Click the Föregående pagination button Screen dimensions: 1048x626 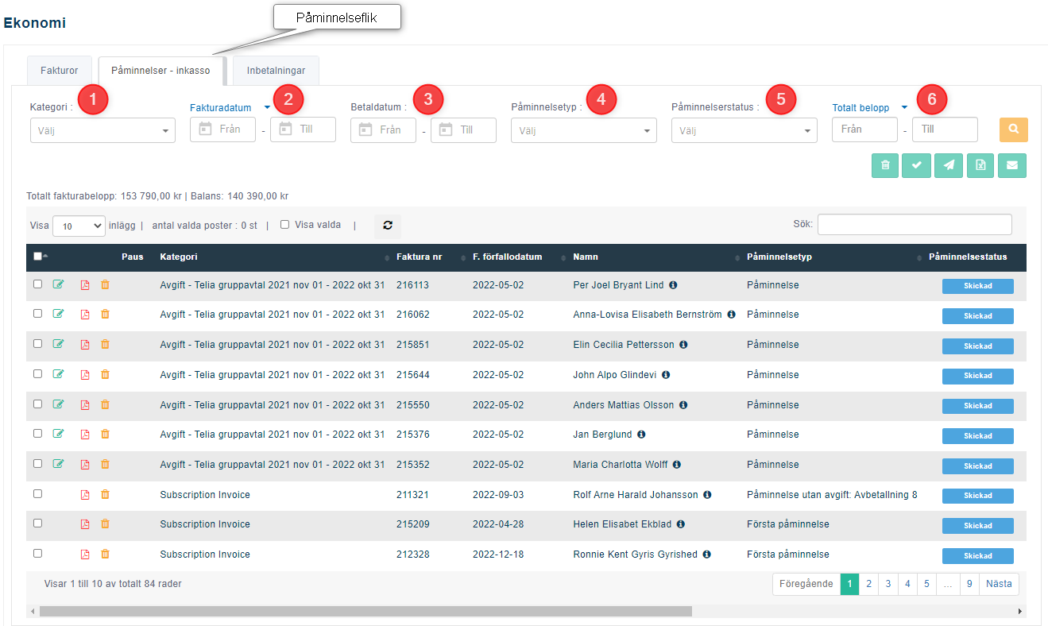point(806,584)
